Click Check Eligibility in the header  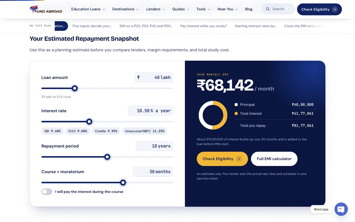(319, 9)
